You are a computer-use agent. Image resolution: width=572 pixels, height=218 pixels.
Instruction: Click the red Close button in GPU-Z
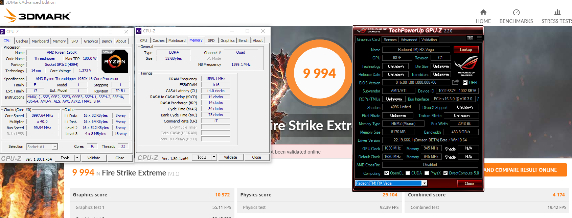click(469, 184)
